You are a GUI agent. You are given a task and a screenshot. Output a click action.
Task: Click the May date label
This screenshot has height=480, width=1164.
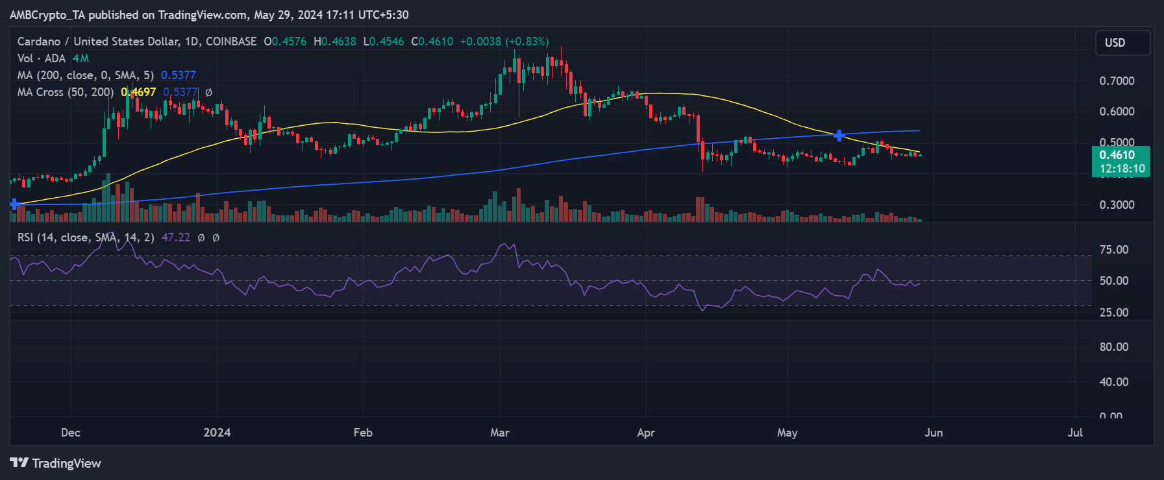[x=787, y=433]
